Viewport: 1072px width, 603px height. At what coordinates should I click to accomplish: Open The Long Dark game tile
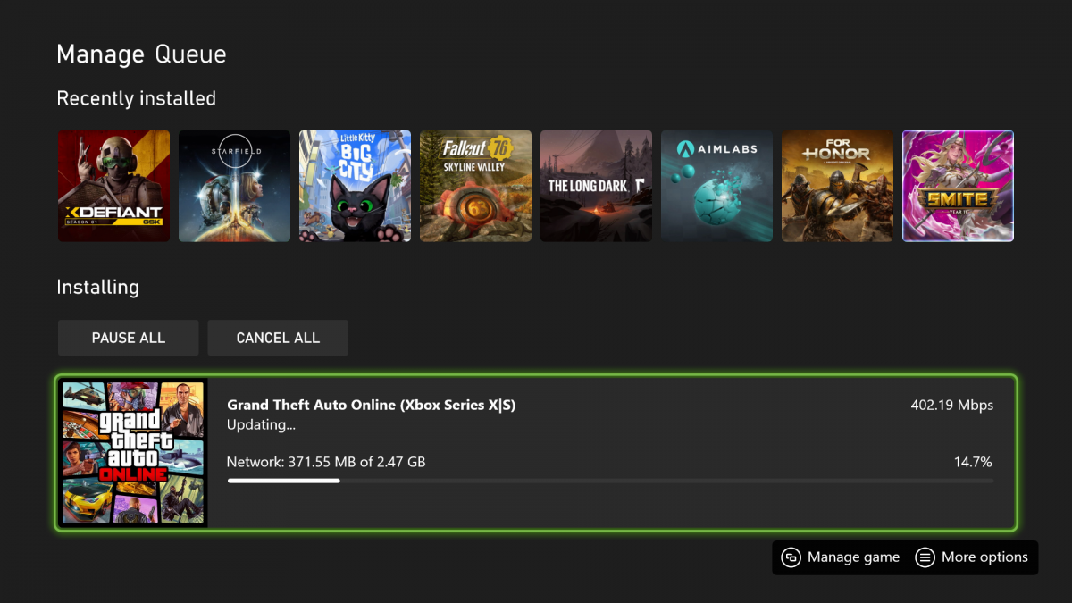coord(596,185)
